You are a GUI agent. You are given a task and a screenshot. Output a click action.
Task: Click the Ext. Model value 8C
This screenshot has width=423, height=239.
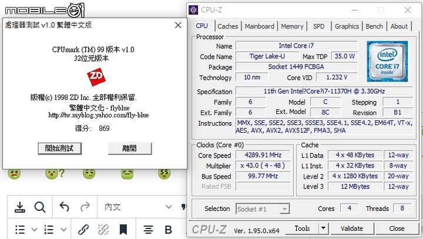coord(325,112)
